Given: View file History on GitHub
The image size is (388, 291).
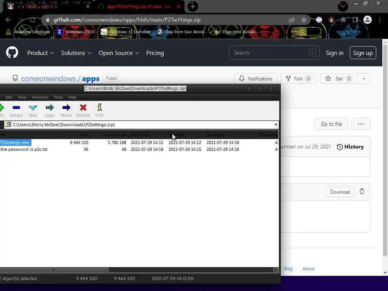Looking at the screenshot, I should 350,147.
